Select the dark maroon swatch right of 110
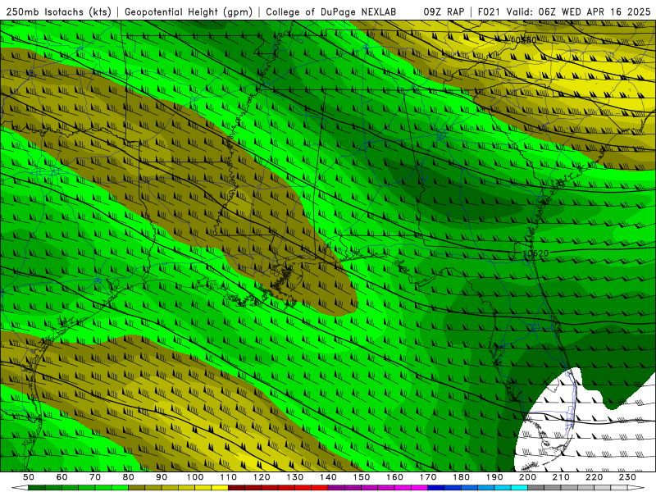 coord(237,488)
